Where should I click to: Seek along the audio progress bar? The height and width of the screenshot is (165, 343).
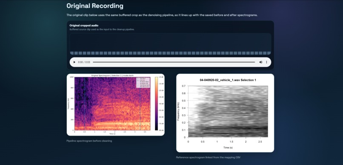pyautogui.click(x=174, y=62)
